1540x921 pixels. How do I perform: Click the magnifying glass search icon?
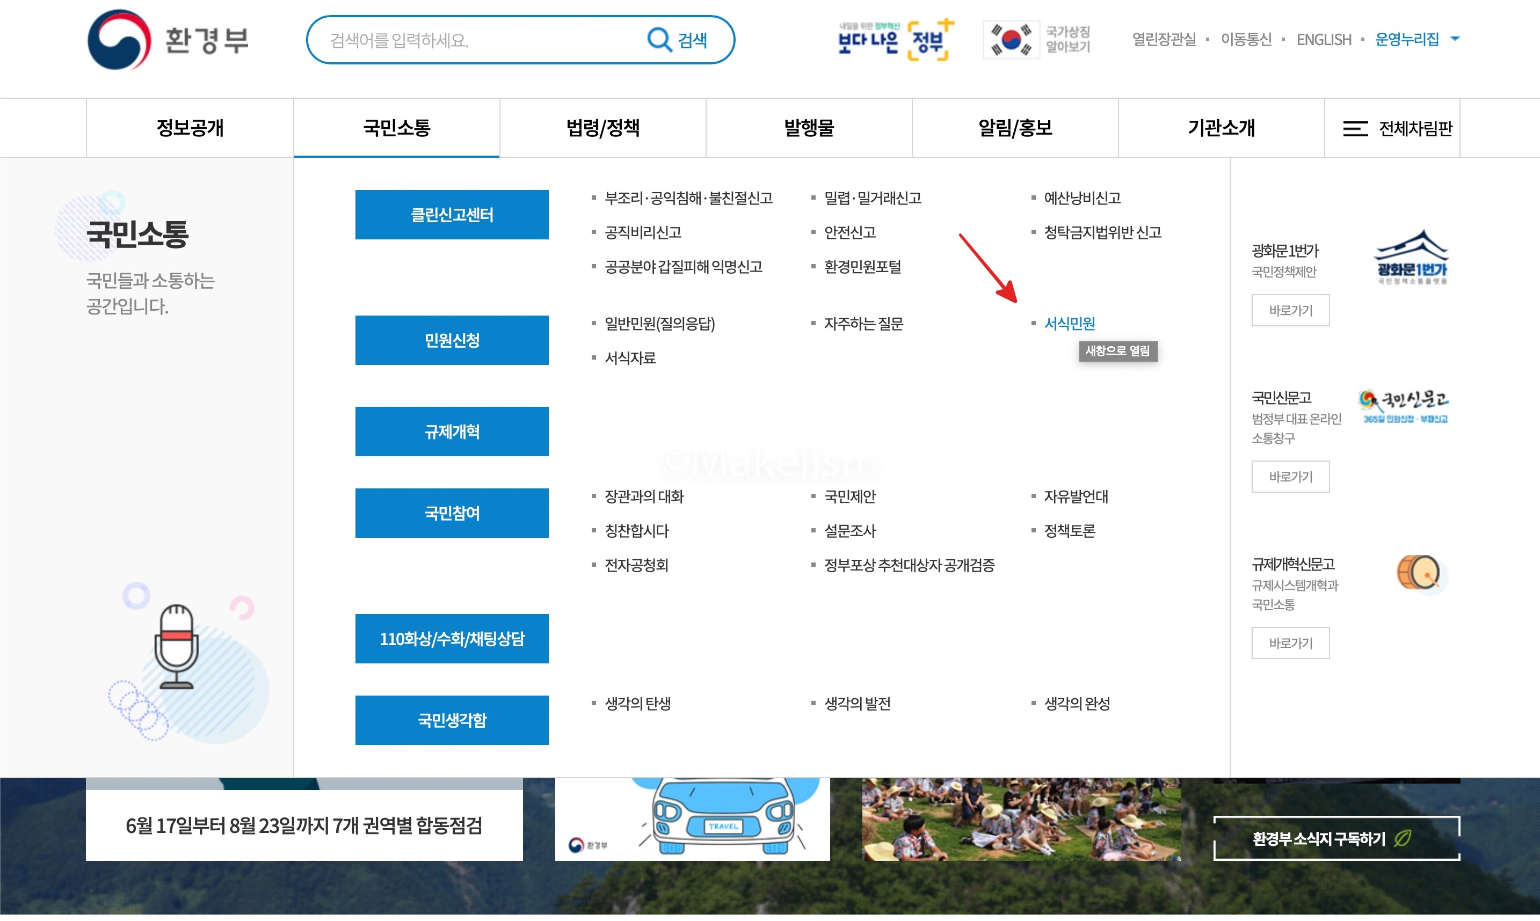(x=659, y=40)
